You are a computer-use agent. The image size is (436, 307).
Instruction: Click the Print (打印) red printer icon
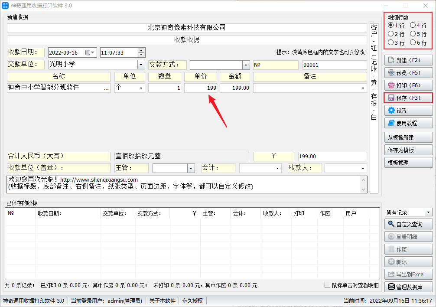391,85
